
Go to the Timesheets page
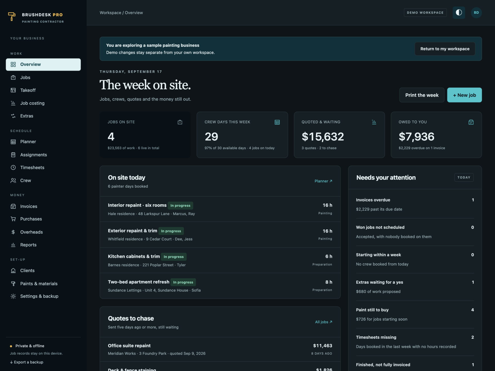coord(43,167)
